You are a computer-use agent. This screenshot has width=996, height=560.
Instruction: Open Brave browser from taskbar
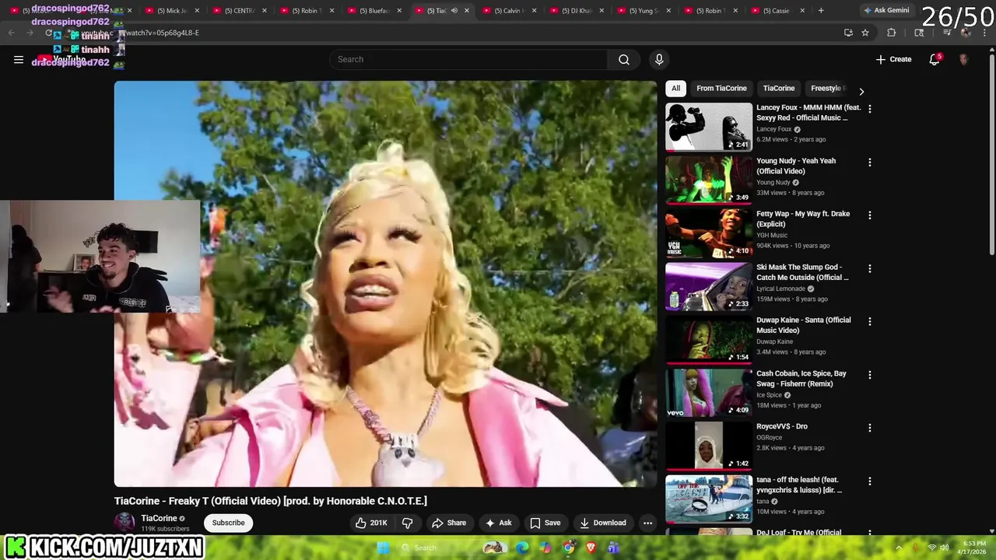pos(591,548)
